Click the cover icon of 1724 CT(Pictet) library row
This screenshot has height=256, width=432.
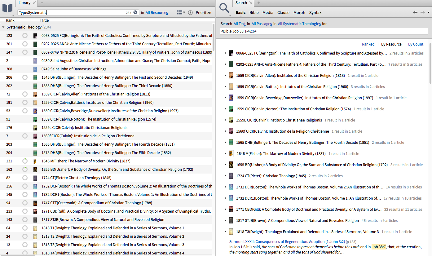(35, 178)
